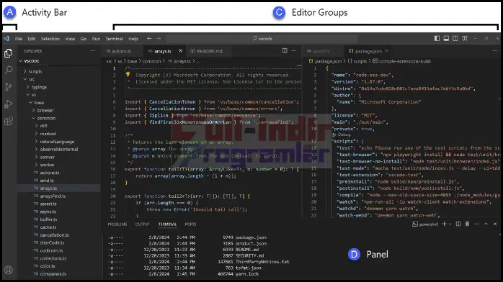Open the File menu
503x282 pixels.
pos(19,39)
